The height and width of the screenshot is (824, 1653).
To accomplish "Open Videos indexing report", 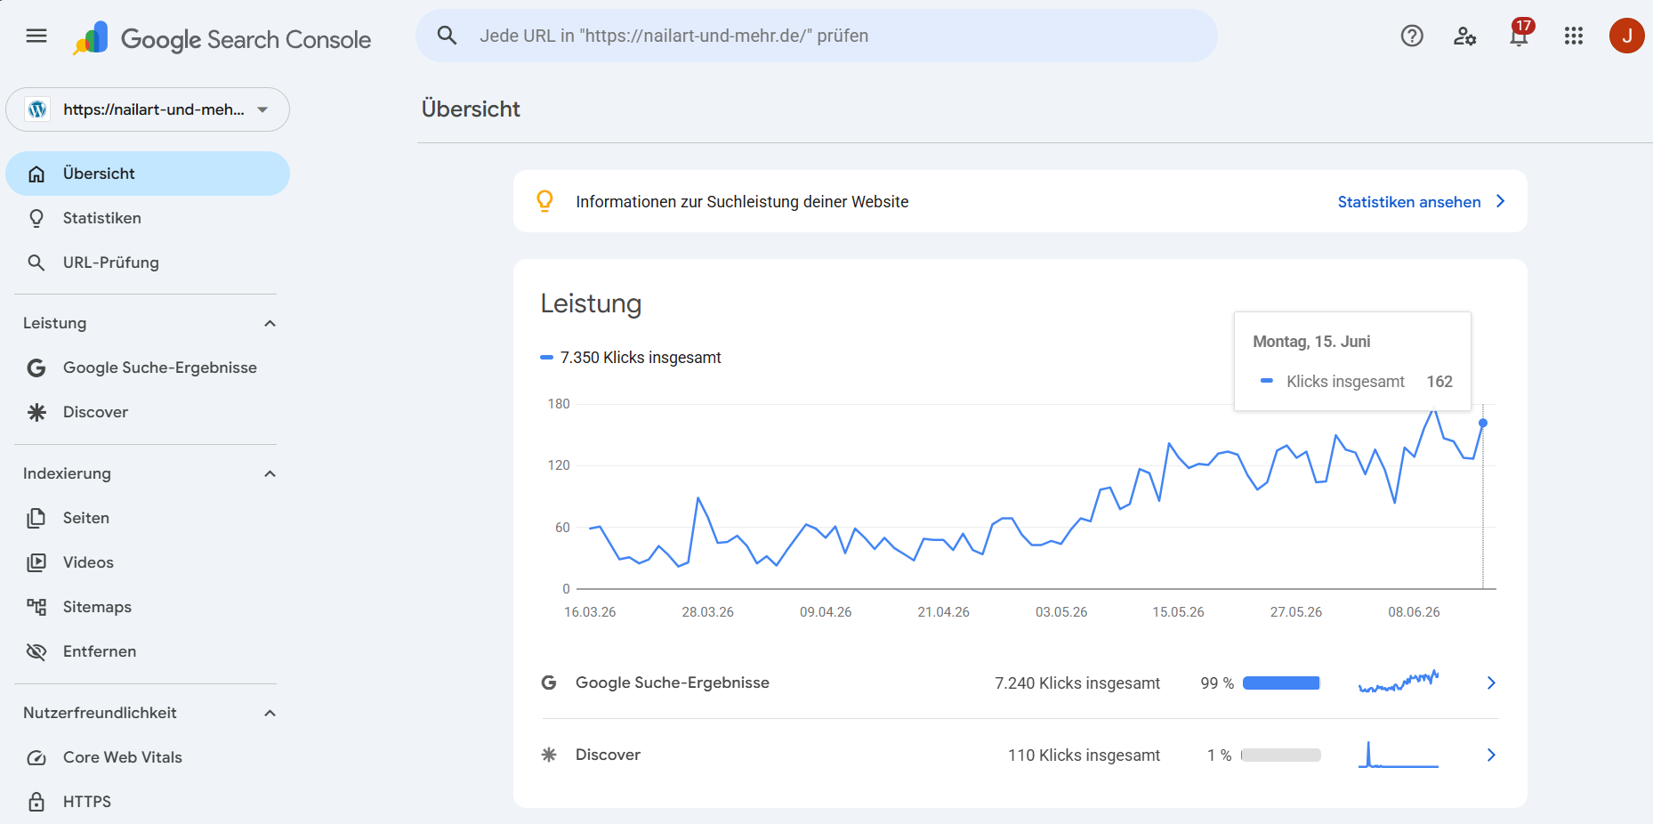I will 148,562.
